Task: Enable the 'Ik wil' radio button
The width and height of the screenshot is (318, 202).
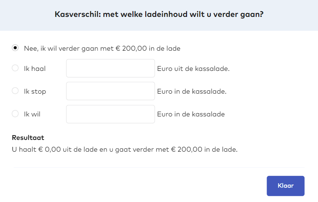Action: coord(15,114)
